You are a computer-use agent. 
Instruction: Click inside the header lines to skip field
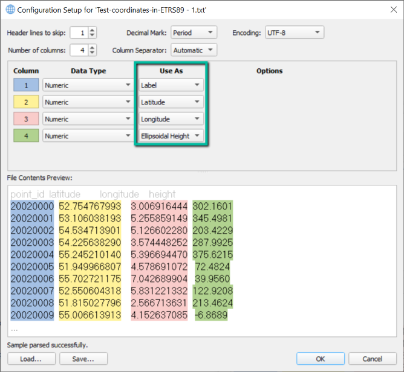click(79, 33)
